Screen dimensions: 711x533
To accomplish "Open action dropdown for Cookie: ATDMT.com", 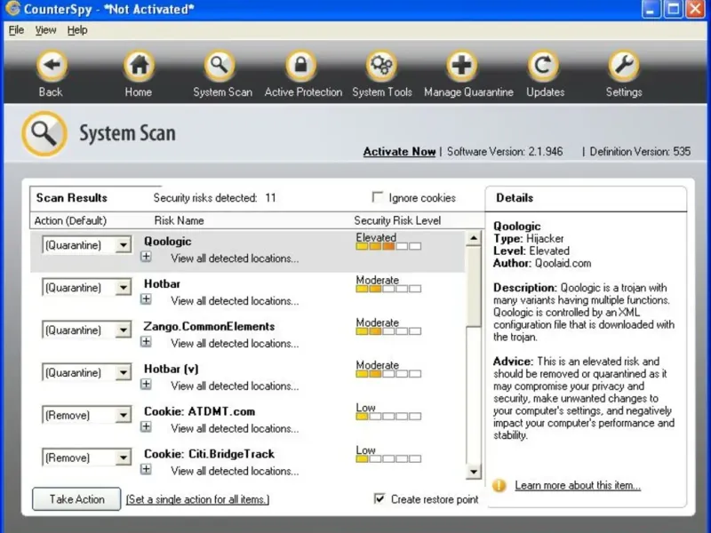I will (x=123, y=415).
